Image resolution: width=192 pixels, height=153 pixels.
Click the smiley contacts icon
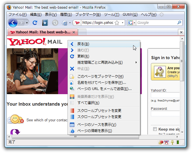coord(15,119)
